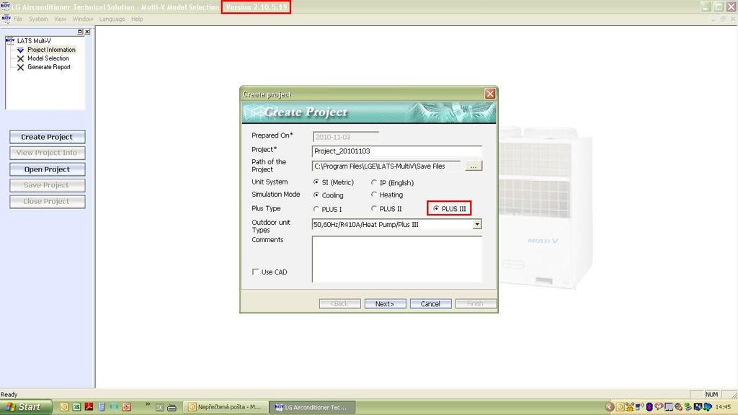738x415 pixels.
Task: Click the LATS Multi-V root node icon
Action: [x=10, y=41]
